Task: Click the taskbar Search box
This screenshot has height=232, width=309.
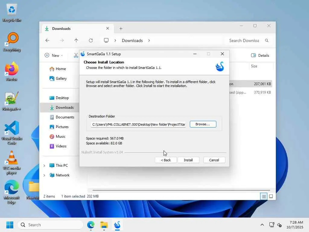Action: click(x=50, y=225)
